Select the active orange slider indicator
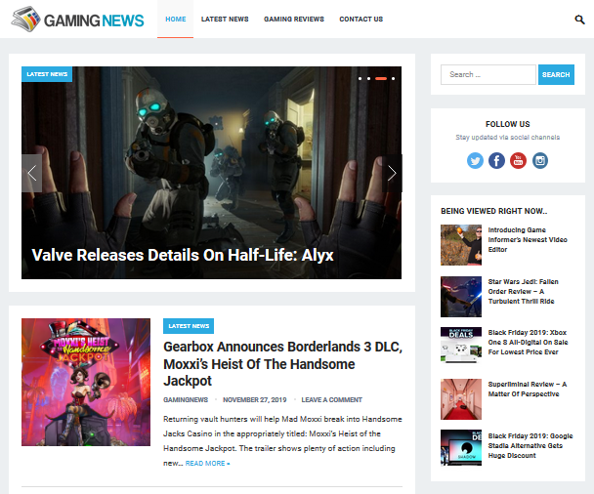Screen dimensions: 594x494 381,79
